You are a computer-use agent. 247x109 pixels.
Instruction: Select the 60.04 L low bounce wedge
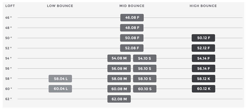click(x=60, y=89)
